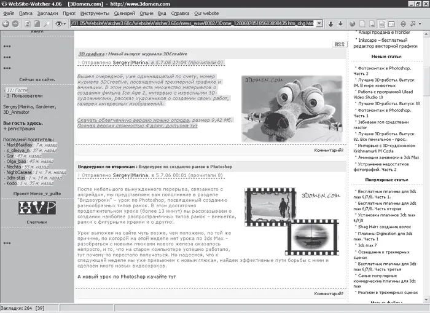Open the Полная версия стоимостью 4 долл. link
The width and height of the screenshot is (430, 313).
(x=138, y=125)
